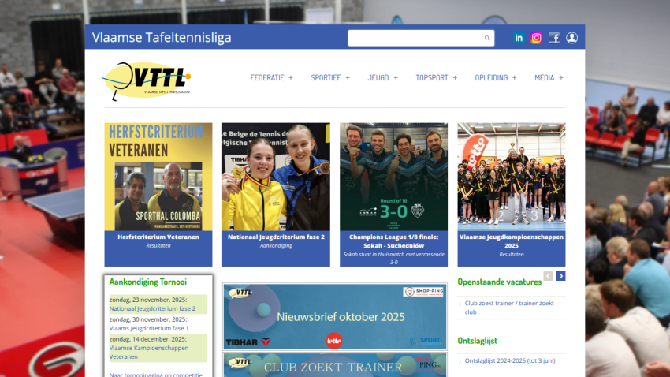This screenshot has width=670, height=377.
Task: Open the LinkedIn page icon
Action: [x=519, y=38]
